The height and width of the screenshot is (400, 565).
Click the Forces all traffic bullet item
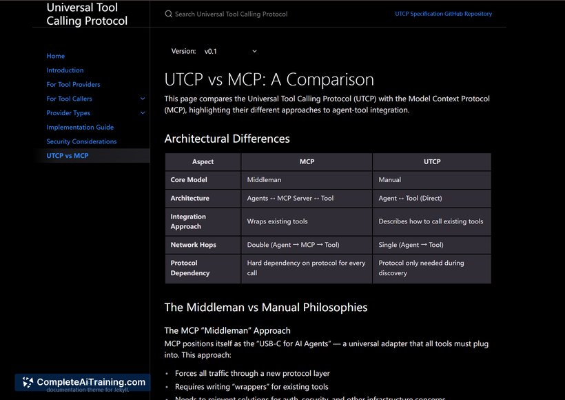[252, 374]
